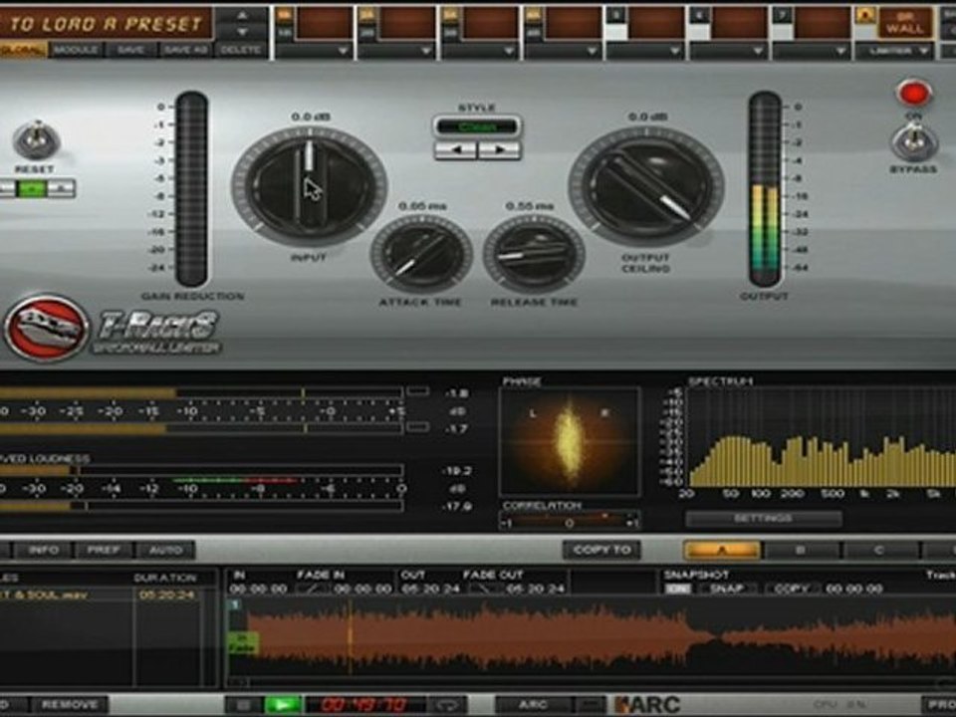
Task: Click the COPY TO button
Action: pos(601,550)
